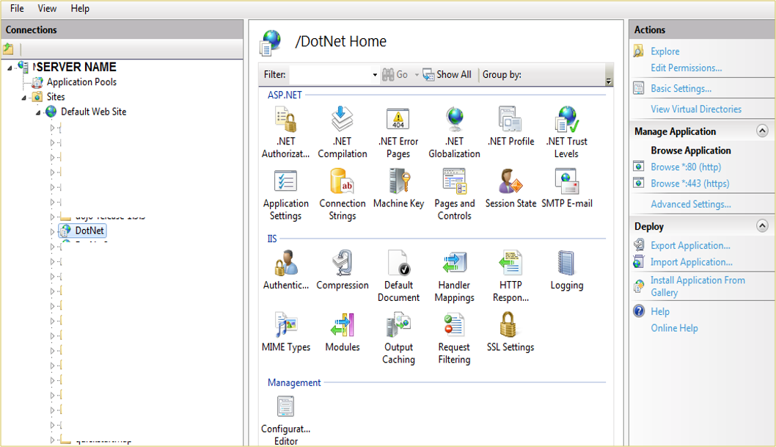This screenshot has width=776, height=447.
Task: Open .NET Profile feature
Action: coord(510,127)
